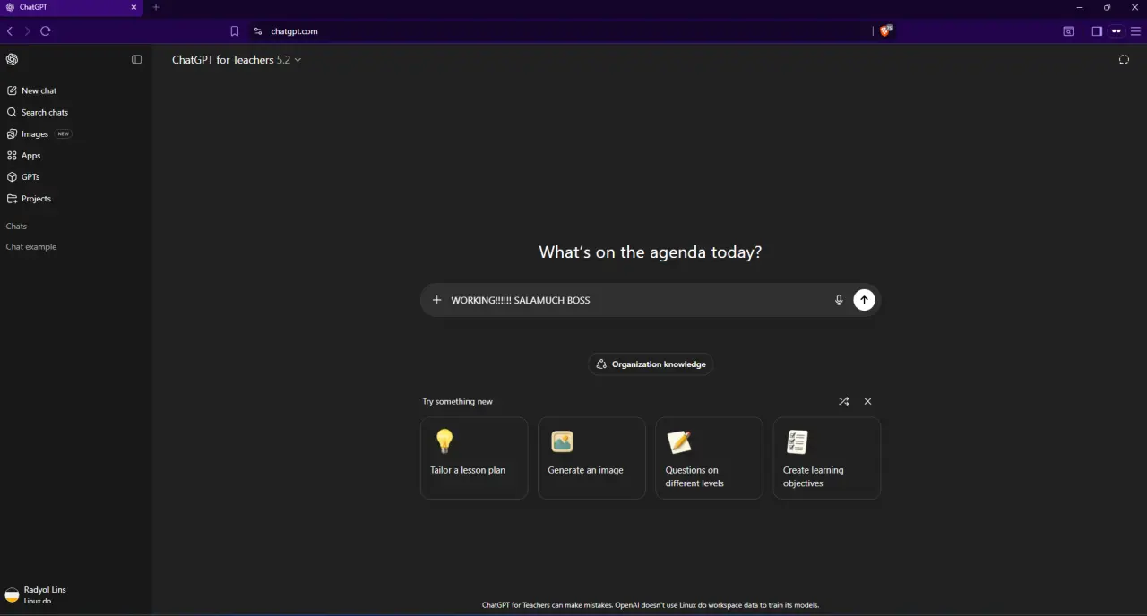
Task: Click the checklist icon on learning objectives card
Action: click(797, 441)
